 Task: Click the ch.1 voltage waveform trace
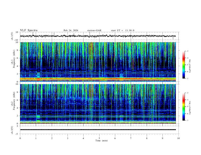coord(98,36)
